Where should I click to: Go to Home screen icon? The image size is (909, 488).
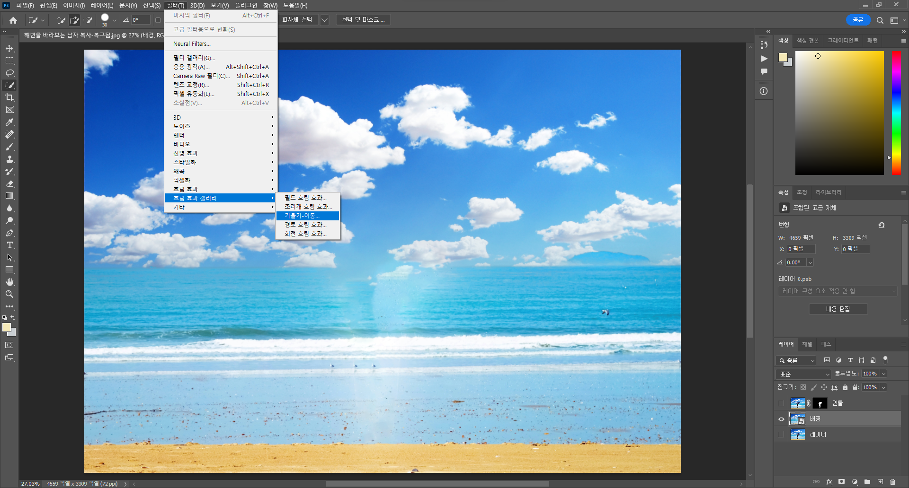[13, 20]
